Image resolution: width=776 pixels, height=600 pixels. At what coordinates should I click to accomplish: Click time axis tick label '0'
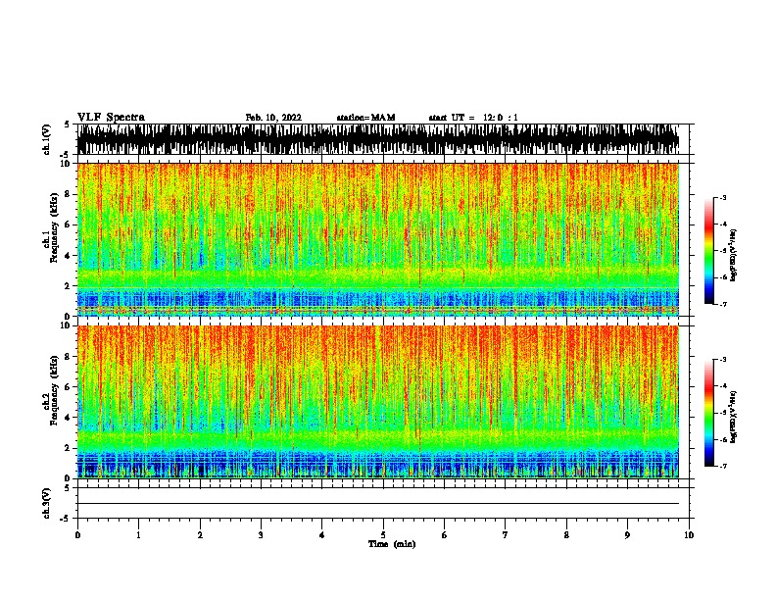click(77, 535)
